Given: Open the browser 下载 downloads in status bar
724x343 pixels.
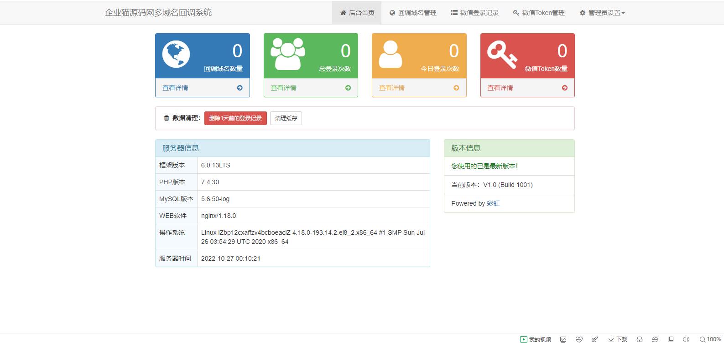Looking at the screenshot, I should 618,339.
